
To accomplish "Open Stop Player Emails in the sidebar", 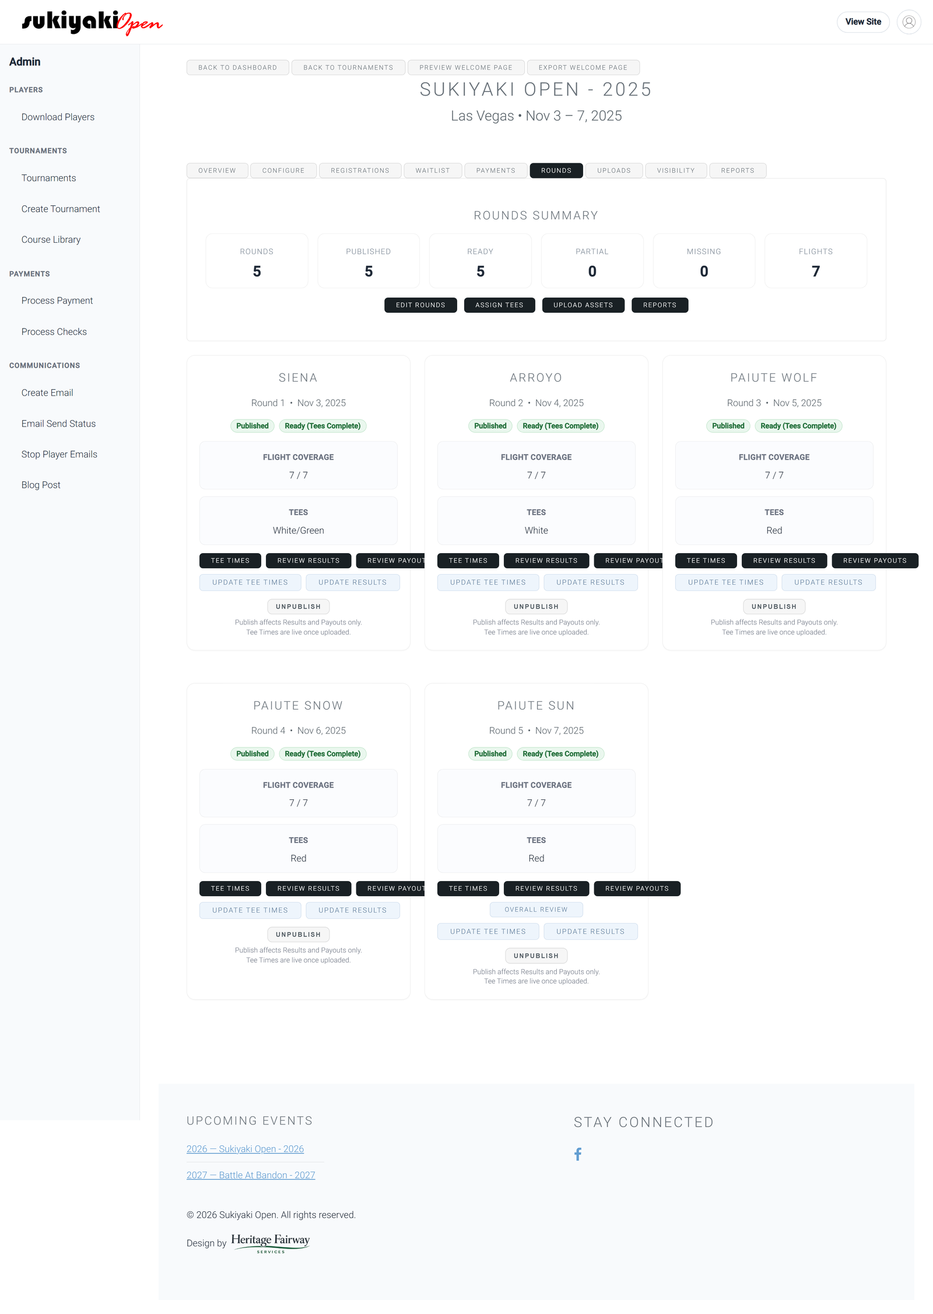I will [x=59, y=454].
